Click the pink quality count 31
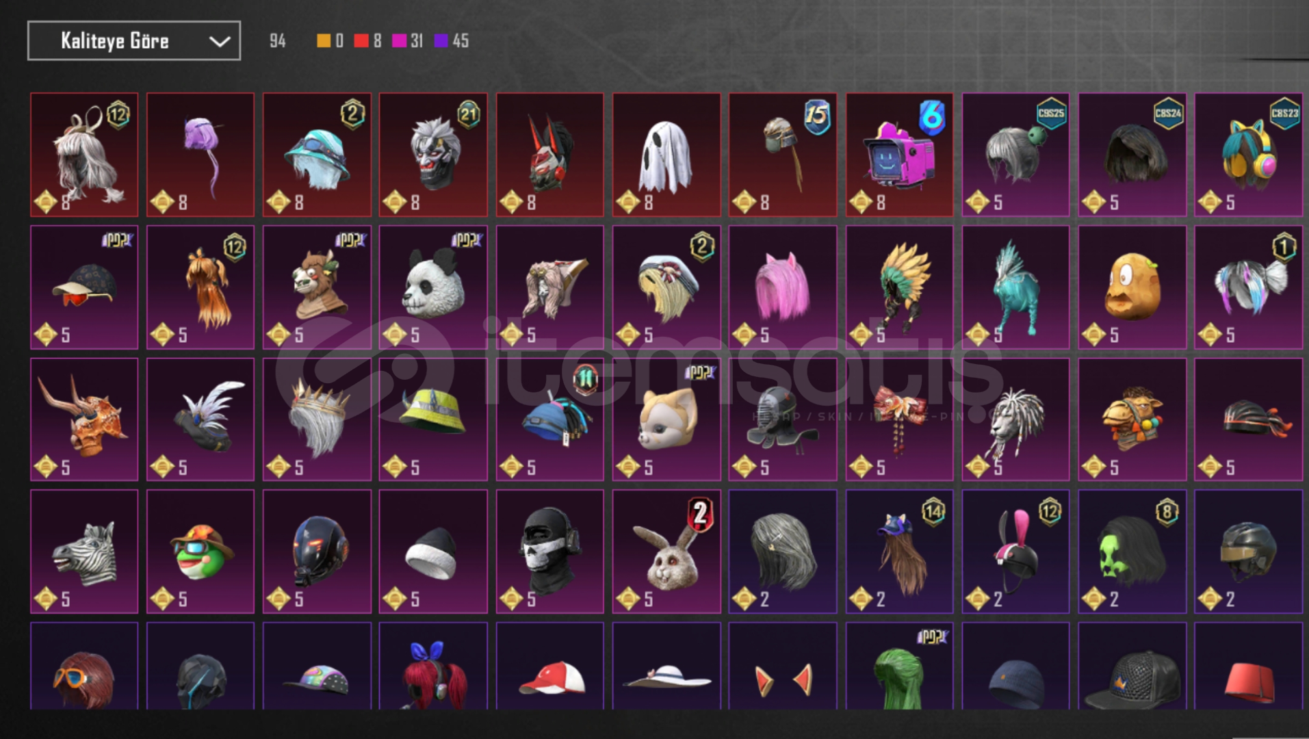Image resolution: width=1309 pixels, height=739 pixels. coord(408,41)
